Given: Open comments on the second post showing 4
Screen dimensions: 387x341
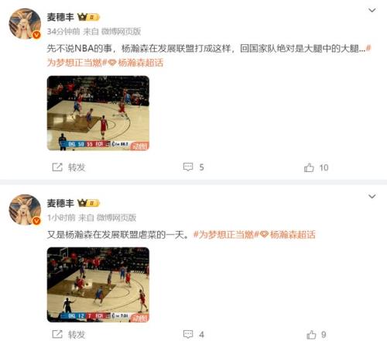Looking at the screenshot, I should (193, 334).
